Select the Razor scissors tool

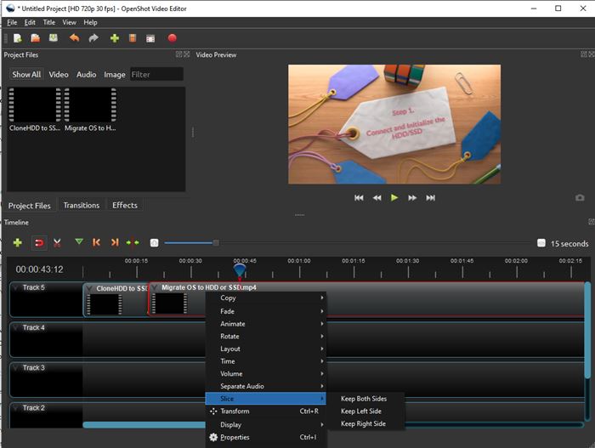(57, 243)
